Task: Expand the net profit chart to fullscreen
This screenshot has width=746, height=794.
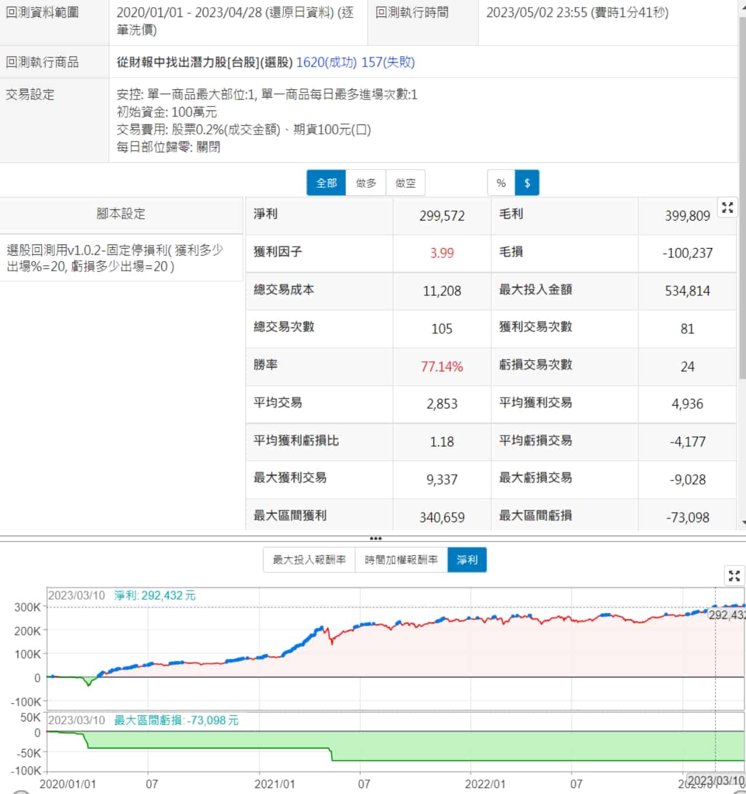Action: click(734, 576)
